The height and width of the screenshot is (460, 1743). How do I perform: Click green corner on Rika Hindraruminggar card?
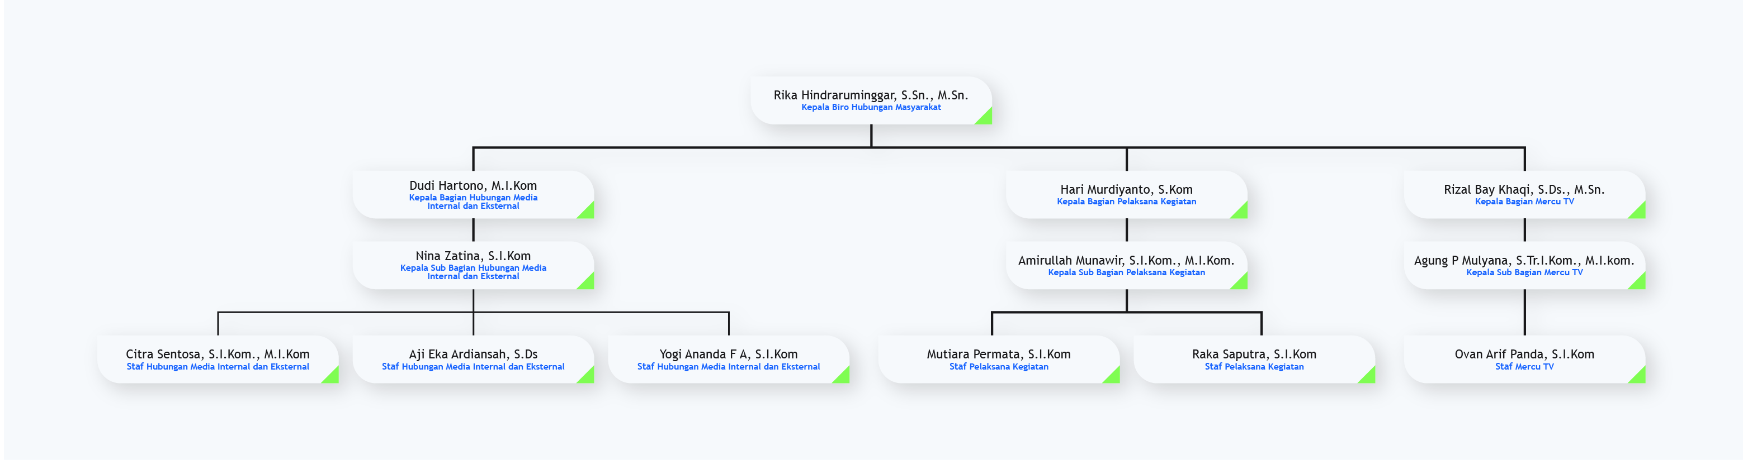[x=985, y=118]
